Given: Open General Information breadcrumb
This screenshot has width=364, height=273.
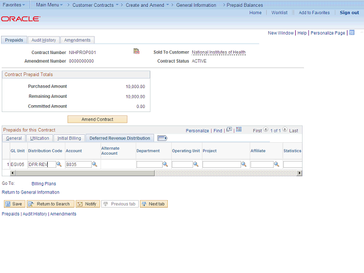Looking at the screenshot, I should pyautogui.click(x=196, y=5).
